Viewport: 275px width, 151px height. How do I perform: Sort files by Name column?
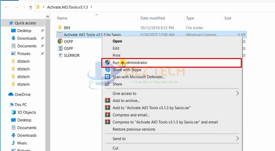click(x=62, y=18)
